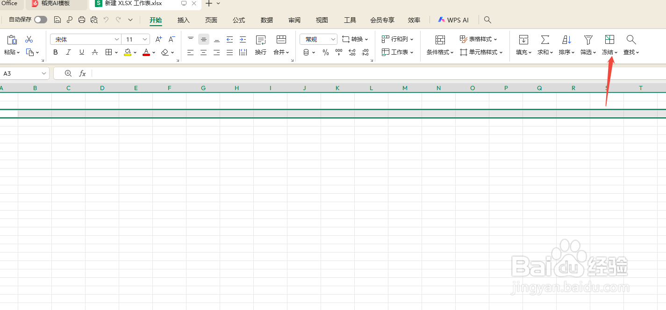
Task: Apply bold formatting with the B icon
Action: pos(55,52)
